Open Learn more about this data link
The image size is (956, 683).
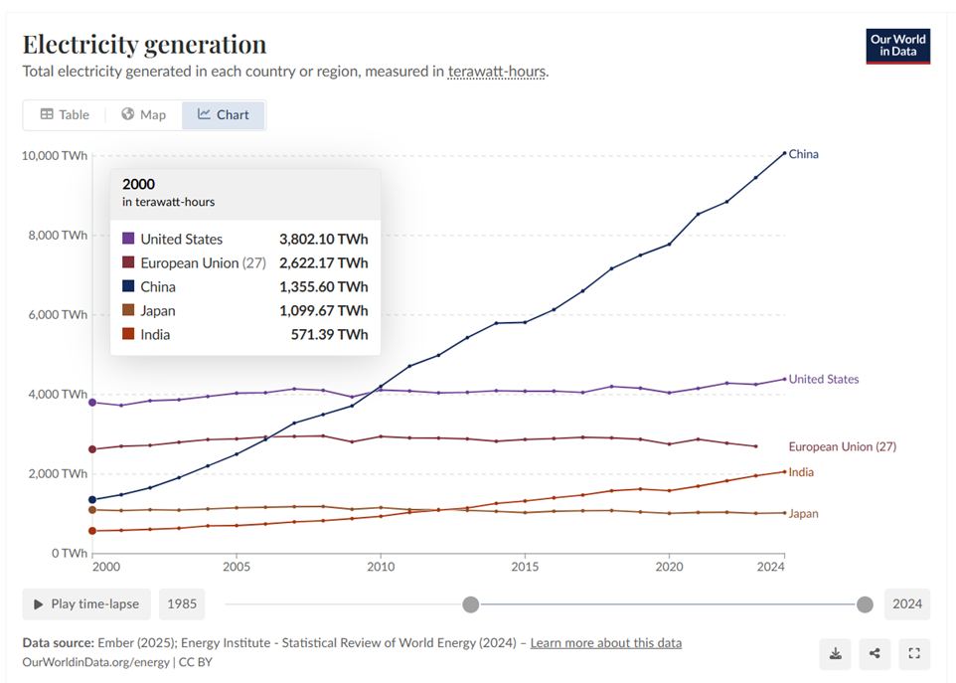tap(606, 643)
